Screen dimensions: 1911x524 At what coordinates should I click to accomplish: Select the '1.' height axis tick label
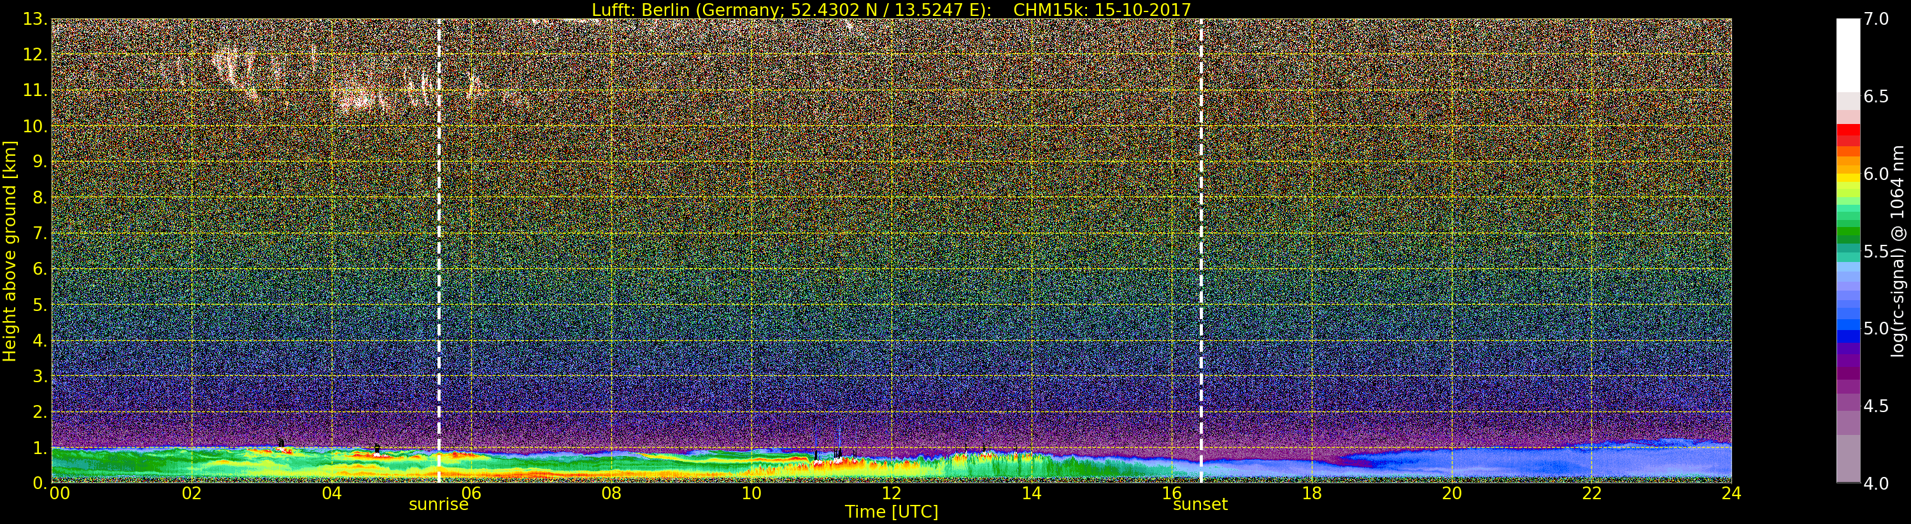[40, 448]
